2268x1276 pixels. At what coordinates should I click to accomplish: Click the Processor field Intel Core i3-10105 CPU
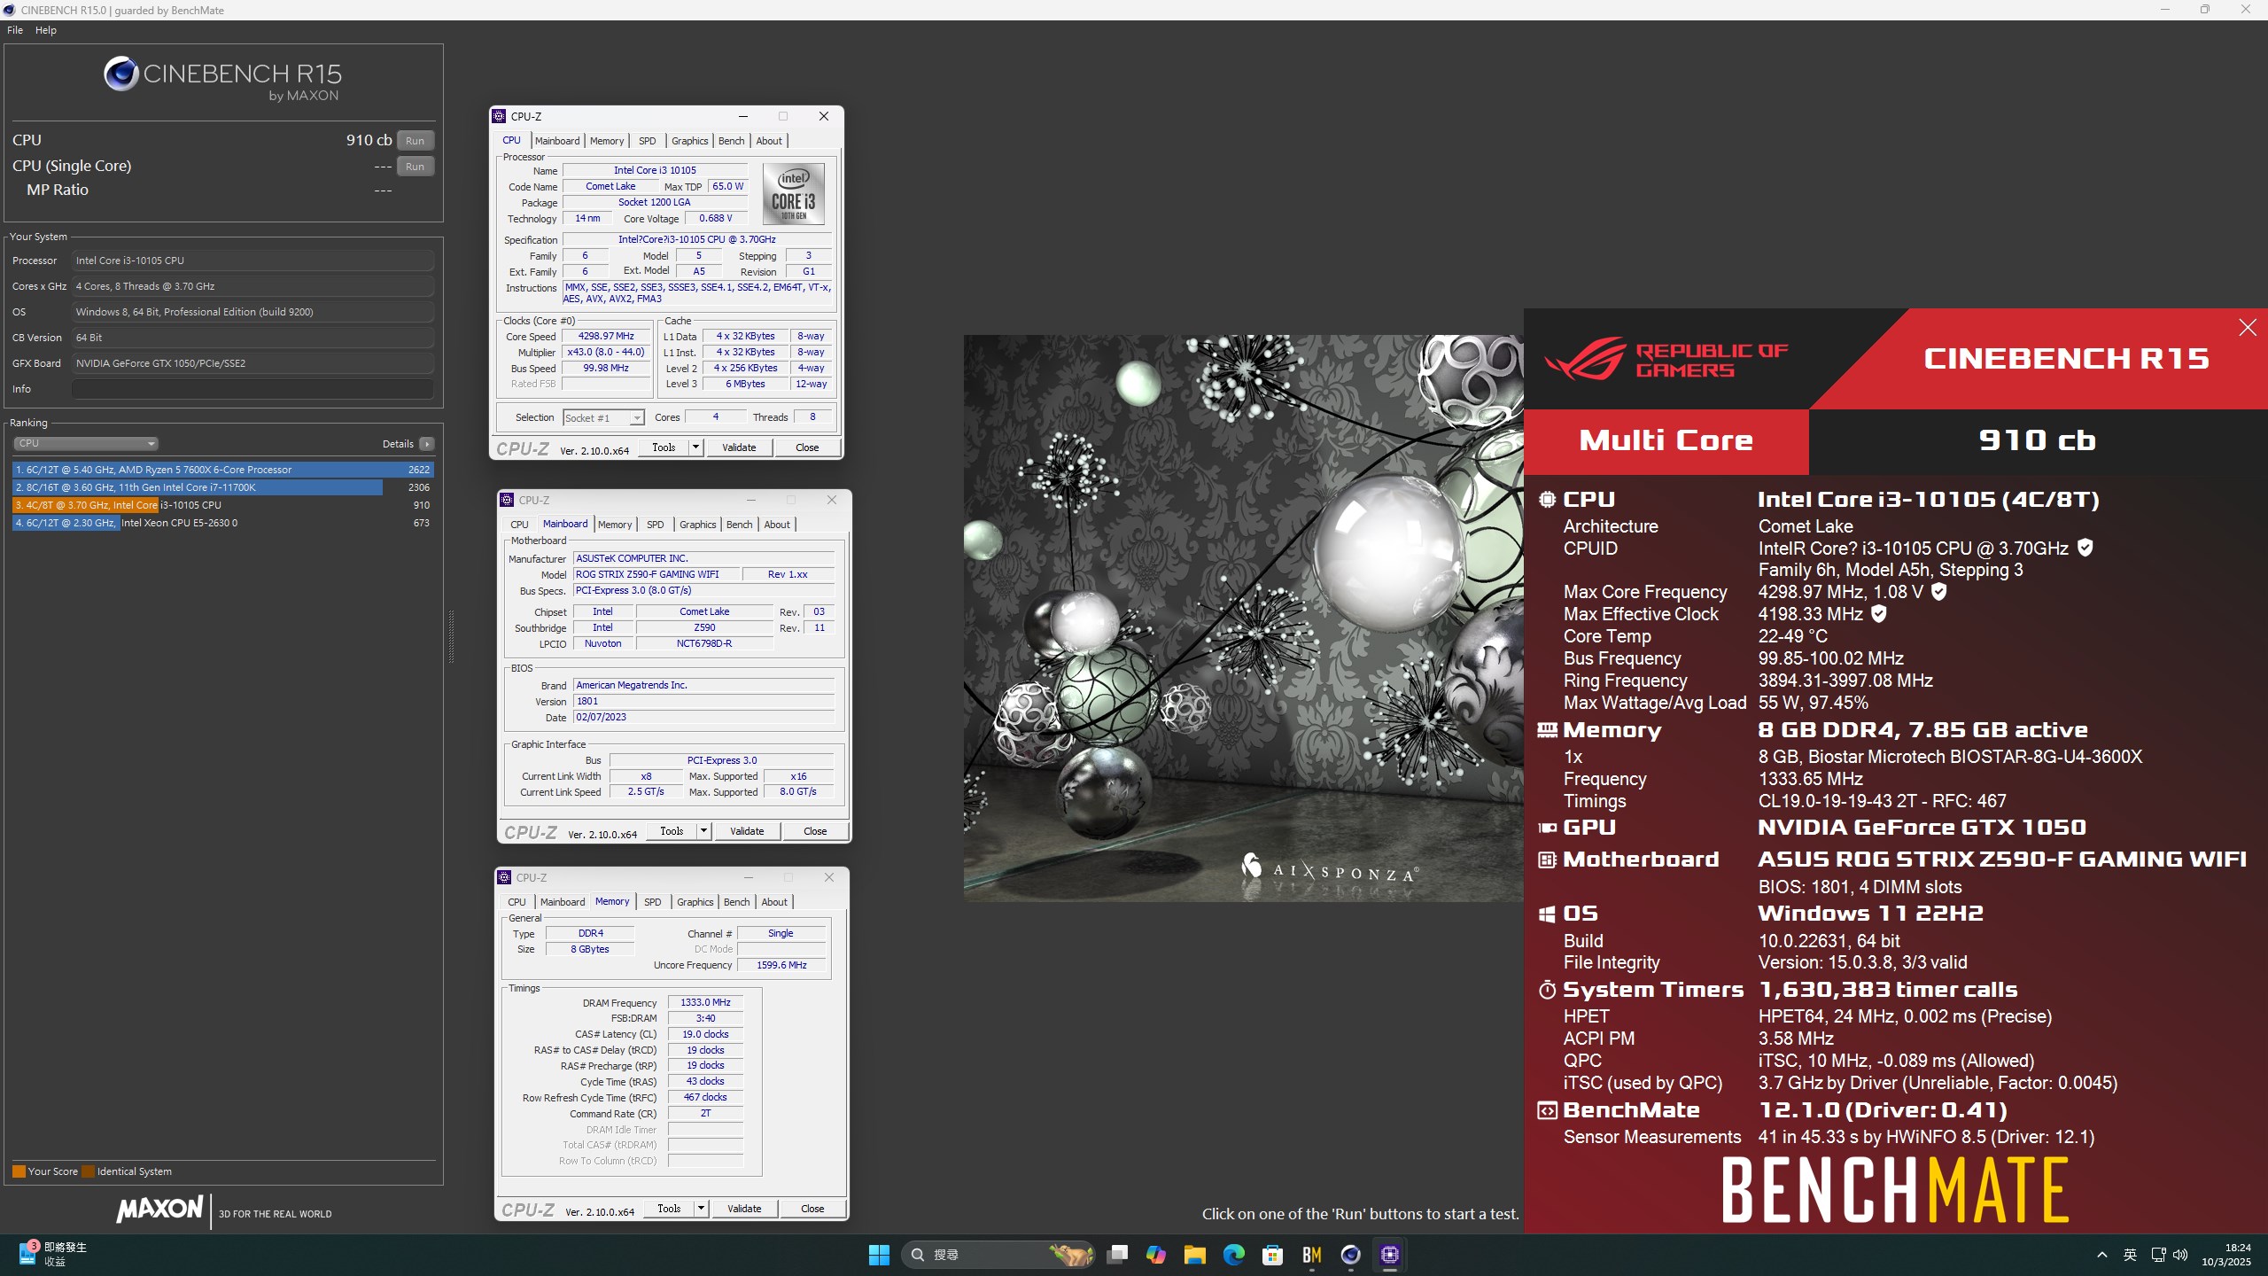point(252,261)
